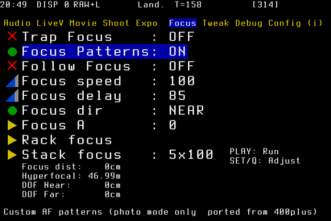
Task: Click the SET/Q: Adjust hint text
Action: pos(265,161)
